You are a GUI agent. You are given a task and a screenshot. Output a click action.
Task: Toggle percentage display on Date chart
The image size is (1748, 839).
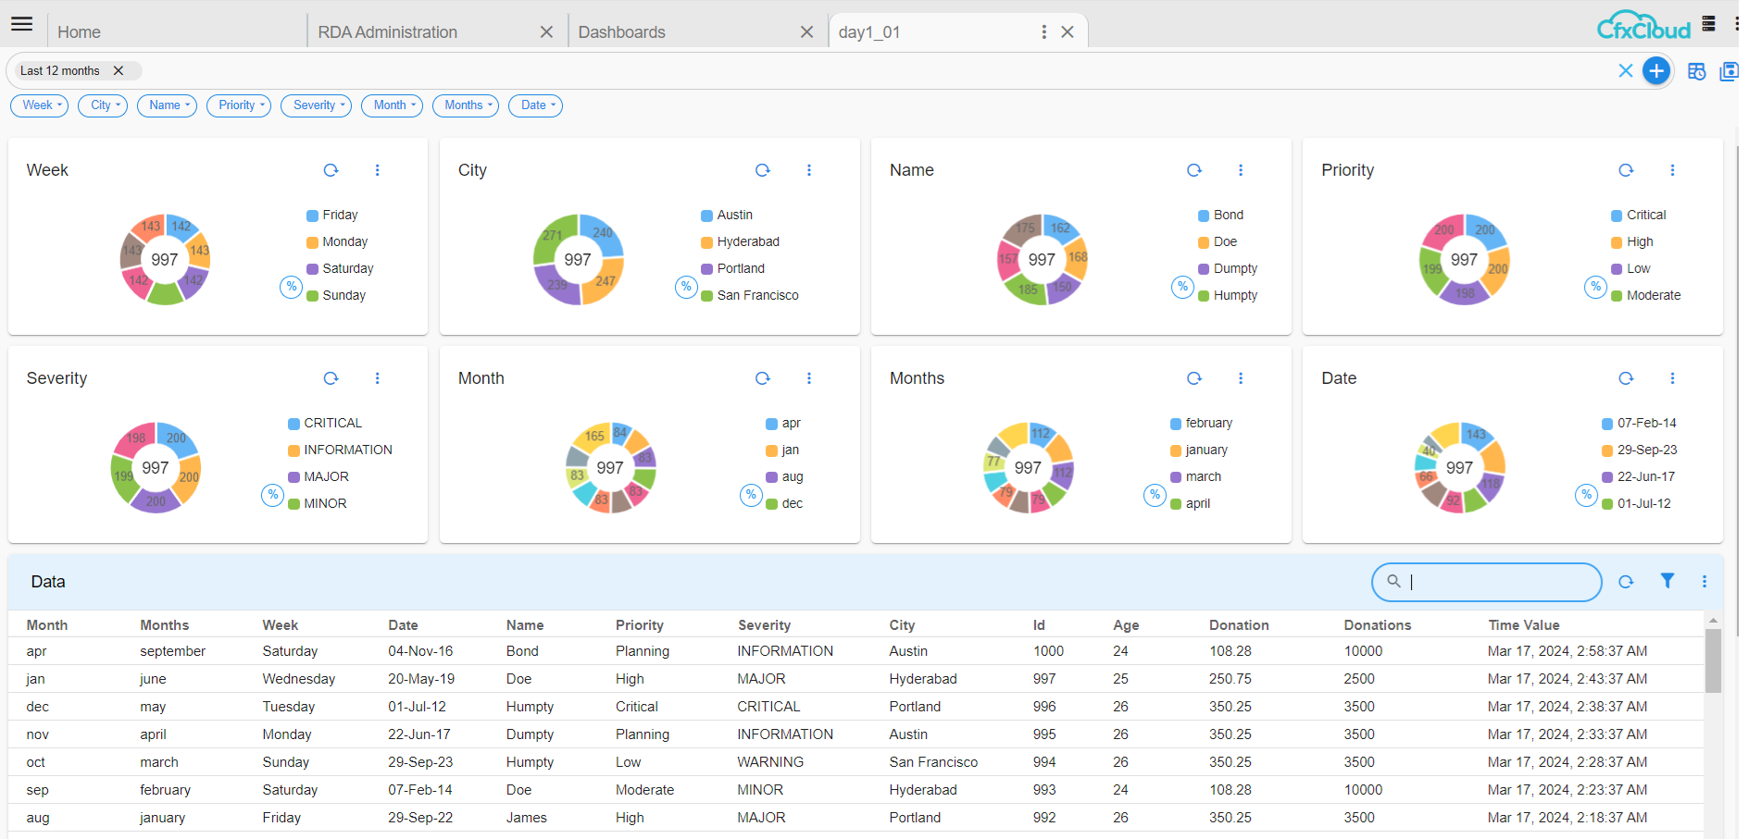point(1586,495)
